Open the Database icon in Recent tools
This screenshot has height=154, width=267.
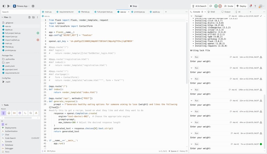tap(20, 113)
